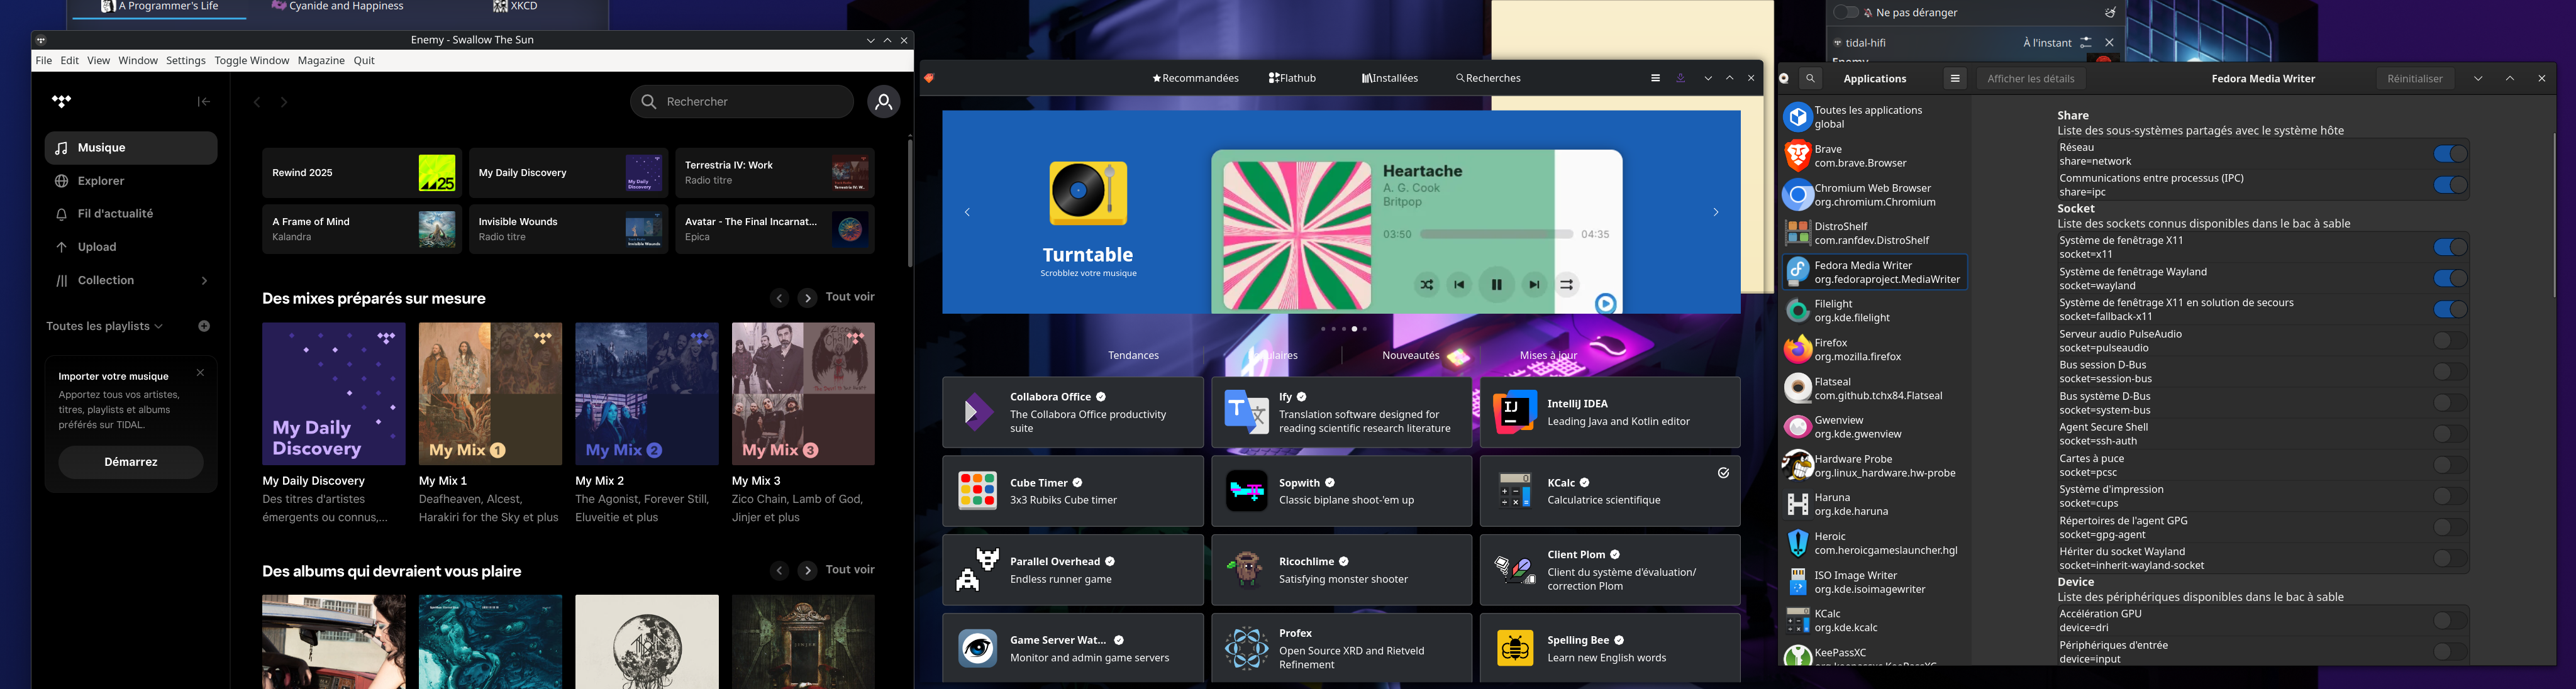This screenshot has width=2576, height=689.
Task: Open the TIDAL profile account icon
Action: point(883,102)
